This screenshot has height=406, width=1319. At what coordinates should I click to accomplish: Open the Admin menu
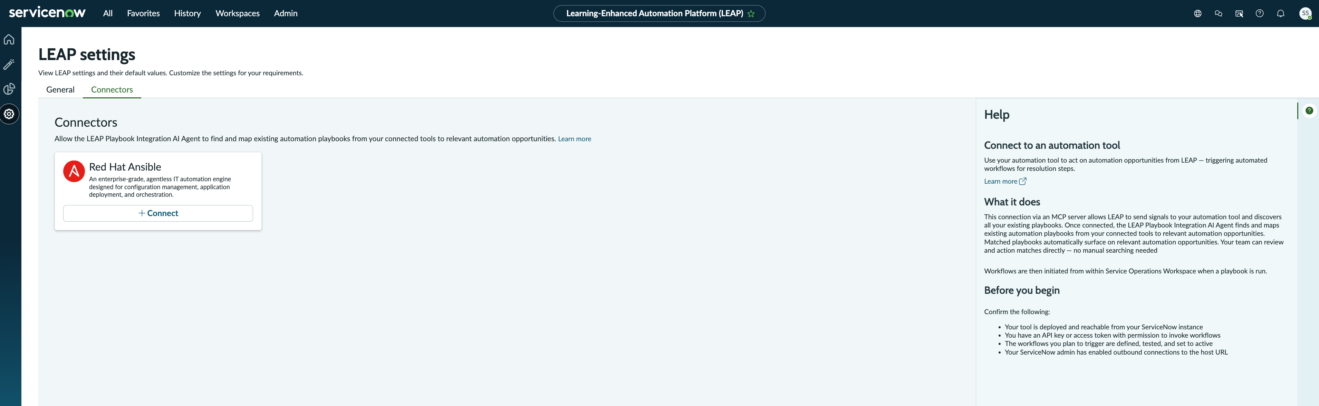[x=286, y=13]
